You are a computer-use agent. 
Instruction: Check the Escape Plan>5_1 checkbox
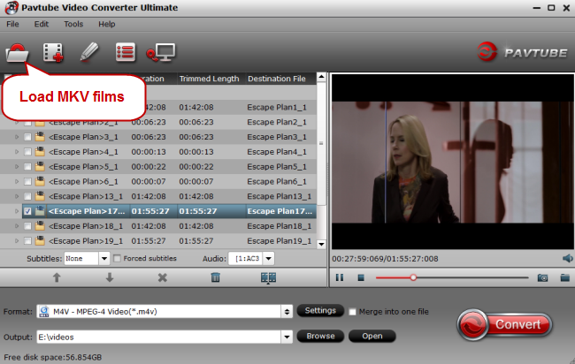[27, 167]
